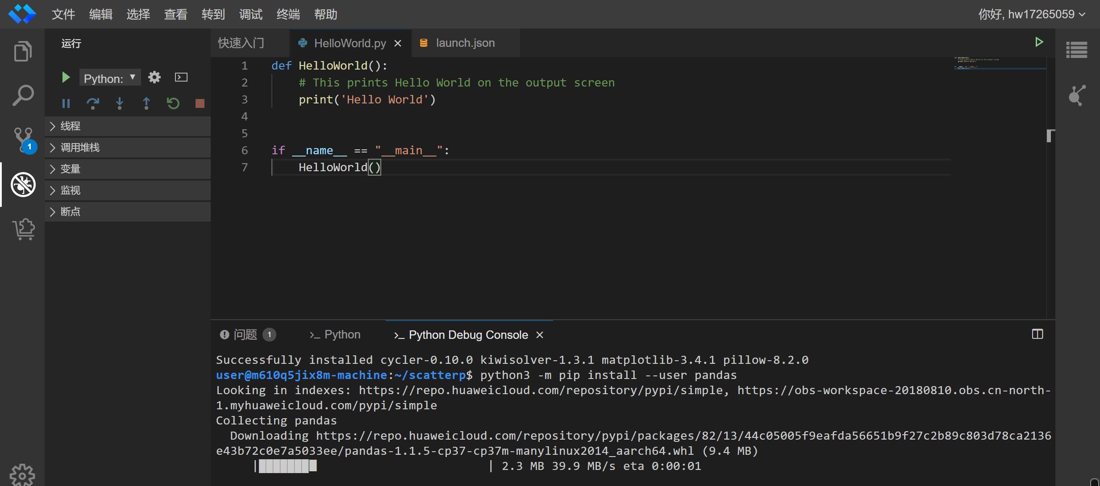Open the Explorer files icon in sidebar
Screen dimensions: 1100x486
[23, 51]
